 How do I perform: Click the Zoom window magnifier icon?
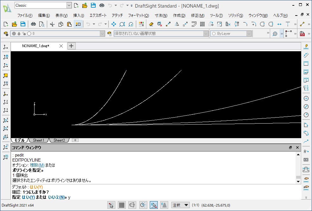click(x=122, y=24)
